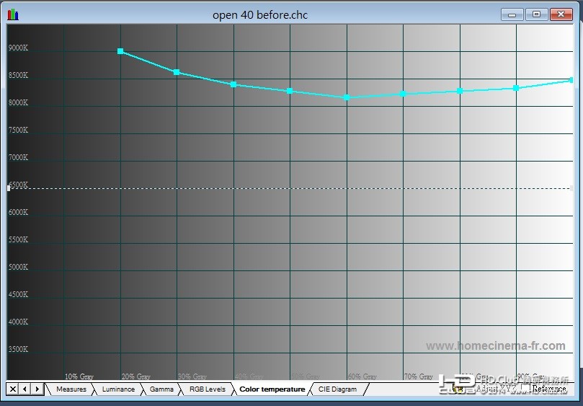Click the 90% Gray data point
Image resolution: width=583 pixels, height=406 pixels.
pos(516,88)
